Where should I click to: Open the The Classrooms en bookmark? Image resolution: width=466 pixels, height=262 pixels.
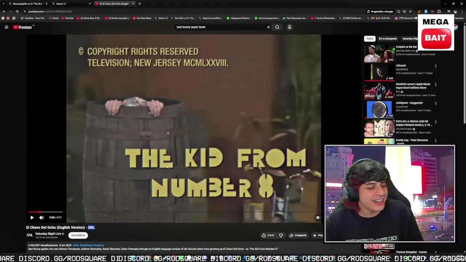(x=295, y=18)
